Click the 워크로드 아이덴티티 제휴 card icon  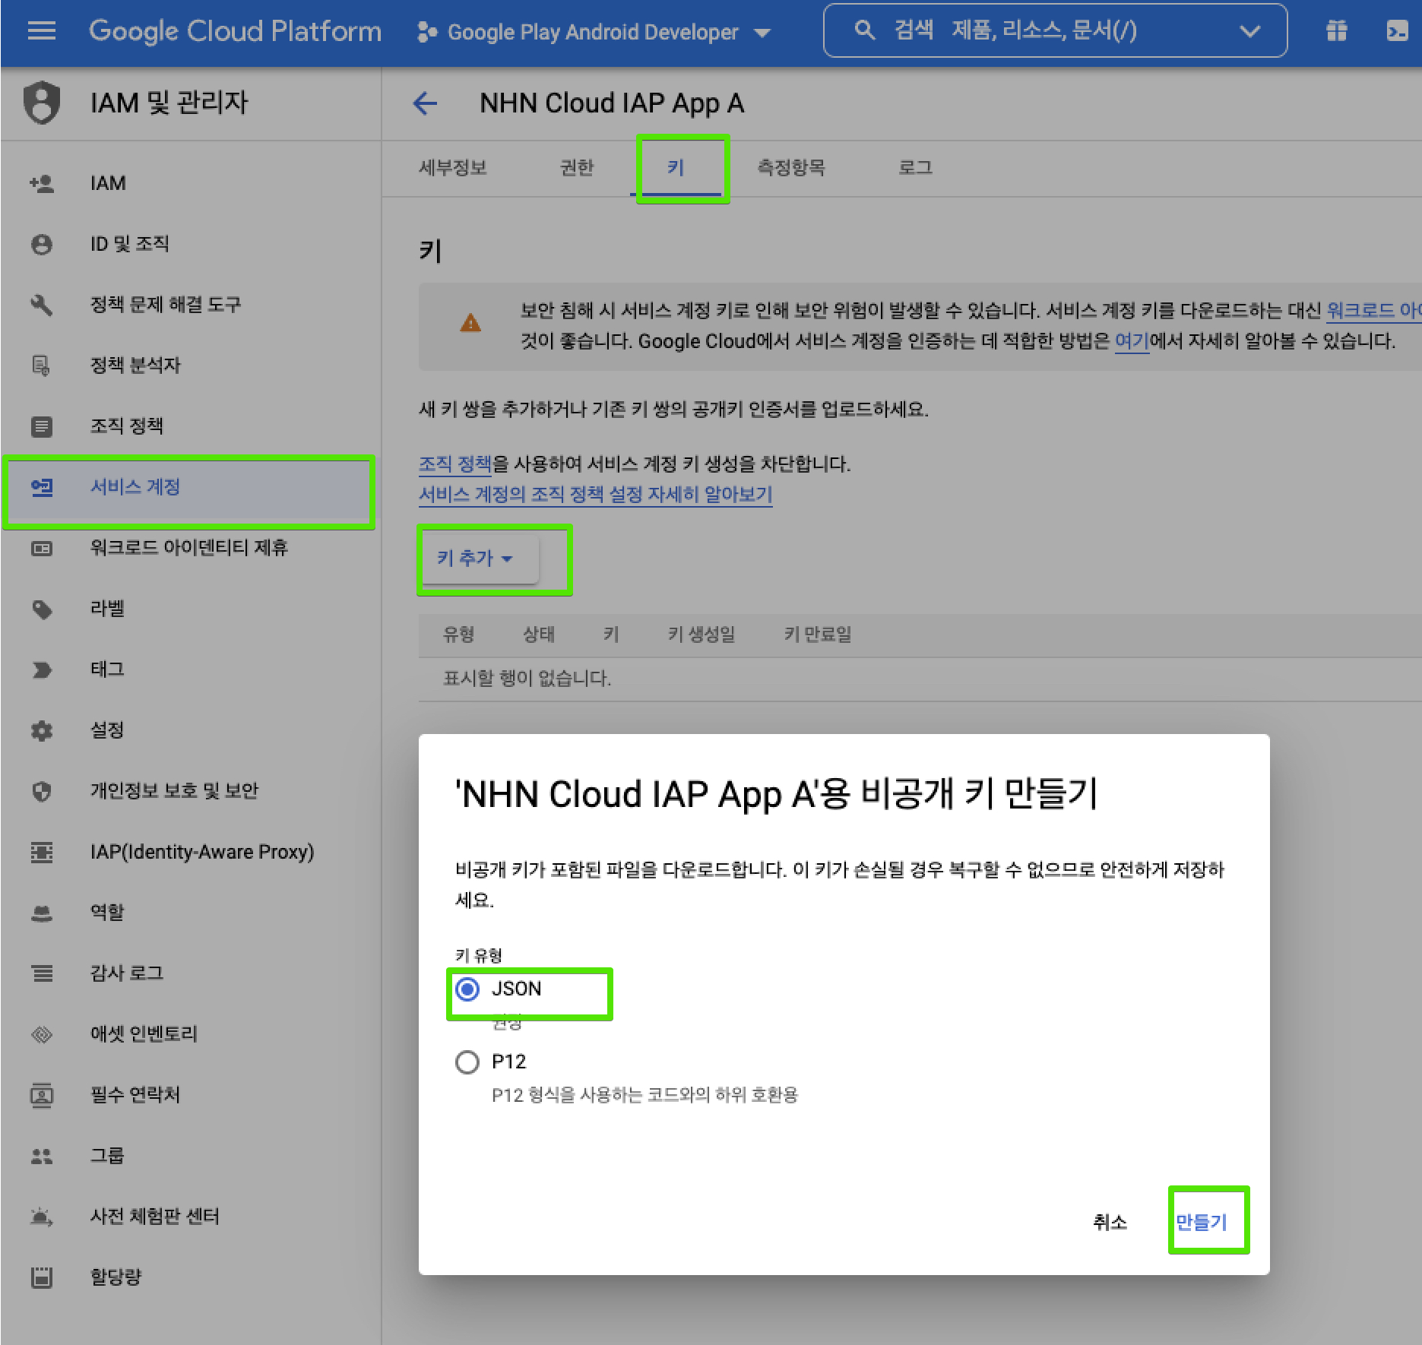(42, 548)
